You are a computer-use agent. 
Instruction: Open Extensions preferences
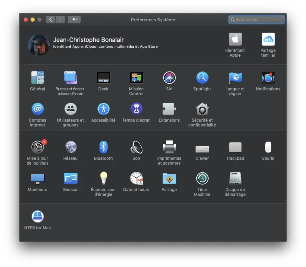(x=169, y=109)
